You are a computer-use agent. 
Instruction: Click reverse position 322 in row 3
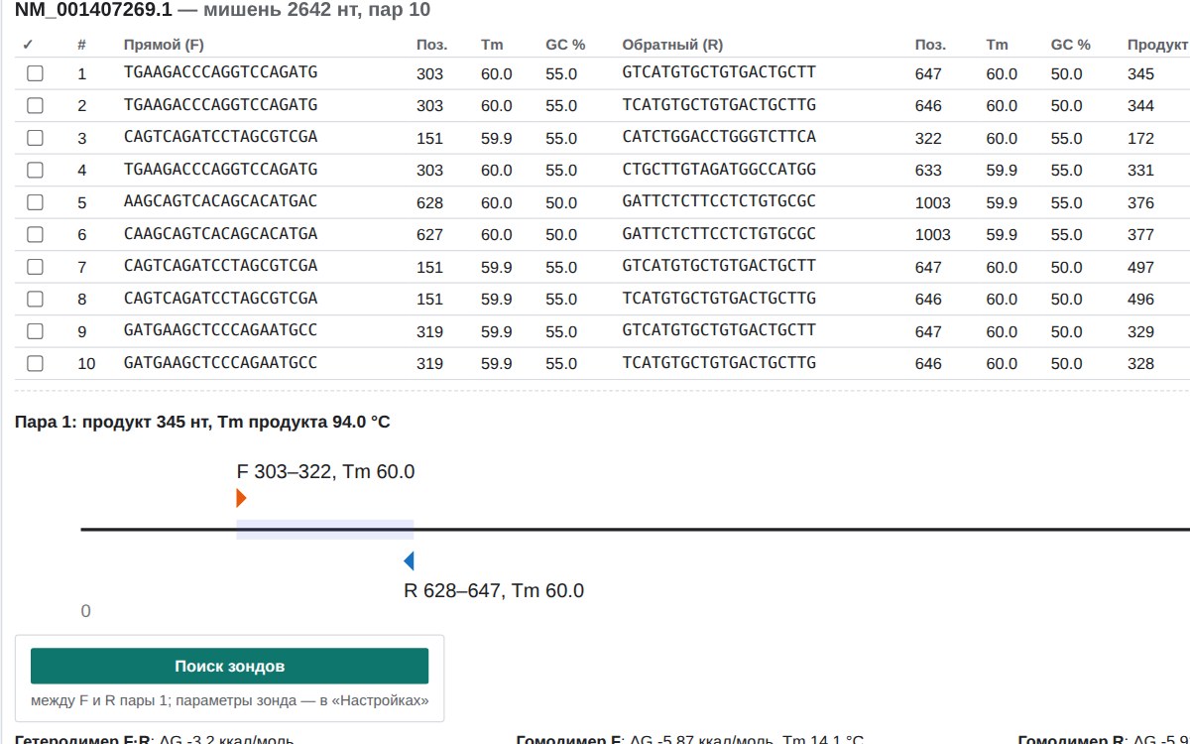[928, 138]
